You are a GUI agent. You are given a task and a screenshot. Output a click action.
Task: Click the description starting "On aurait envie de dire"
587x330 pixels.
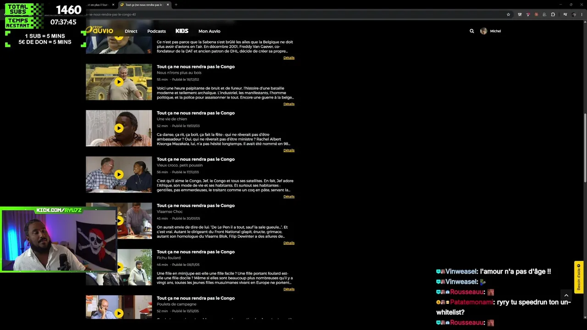pos(222,232)
